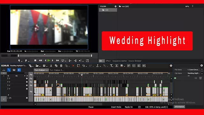Click the Set Out point icon

26,61
